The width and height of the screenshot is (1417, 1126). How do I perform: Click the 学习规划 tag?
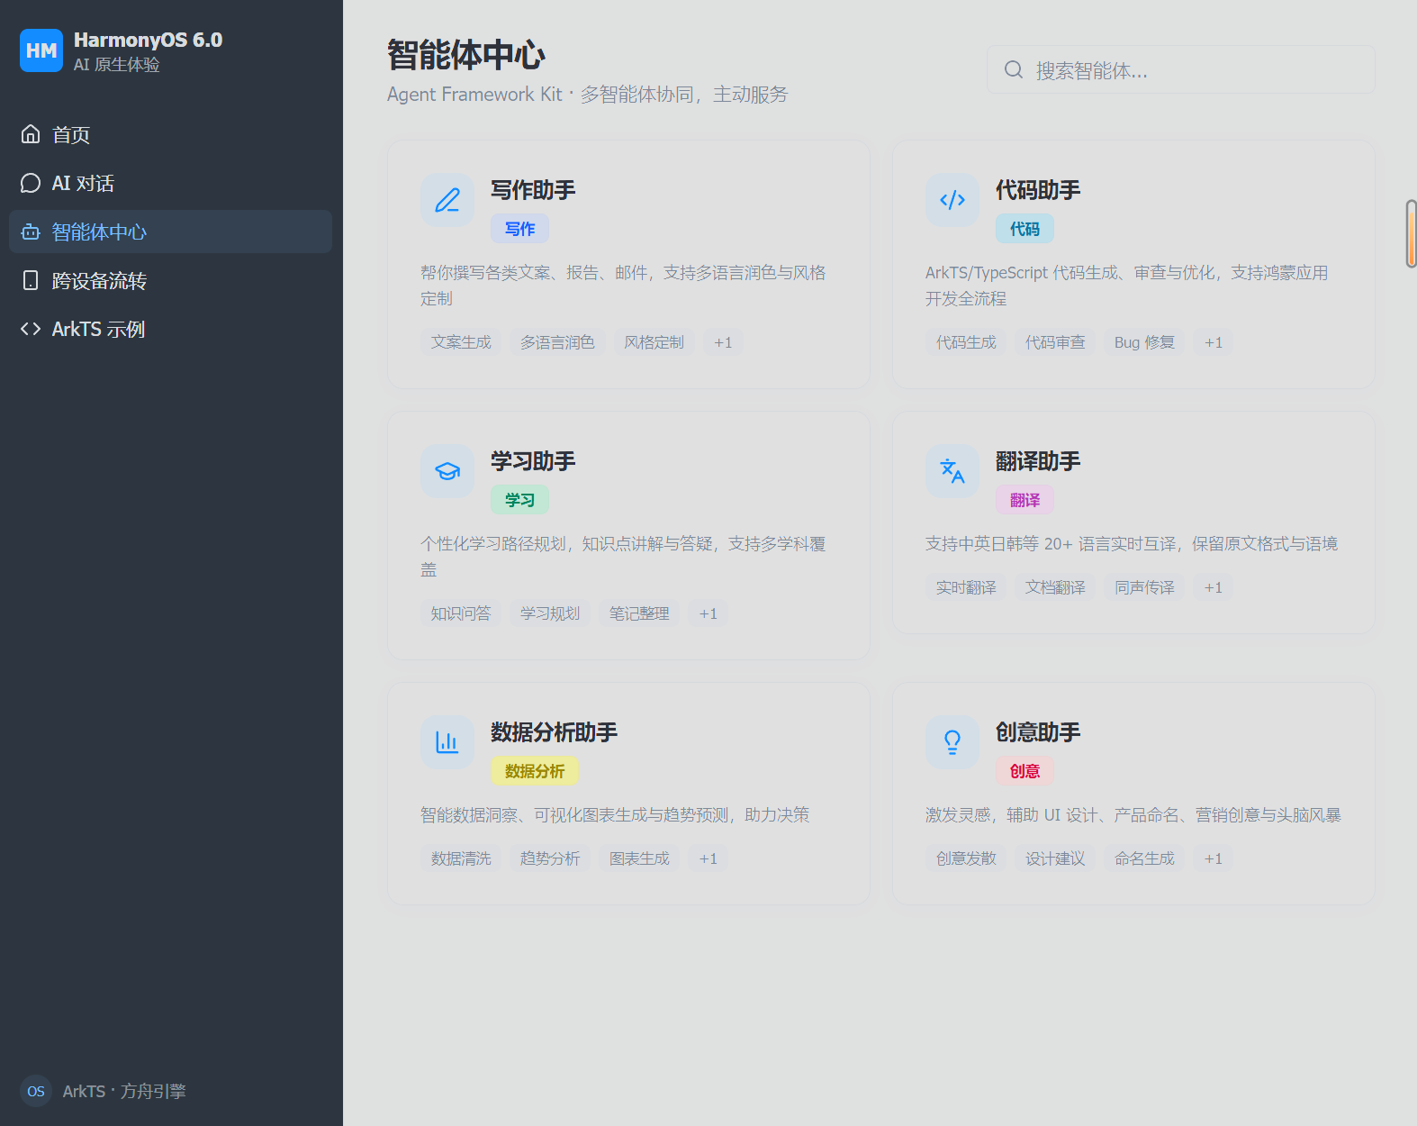click(x=550, y=613)
